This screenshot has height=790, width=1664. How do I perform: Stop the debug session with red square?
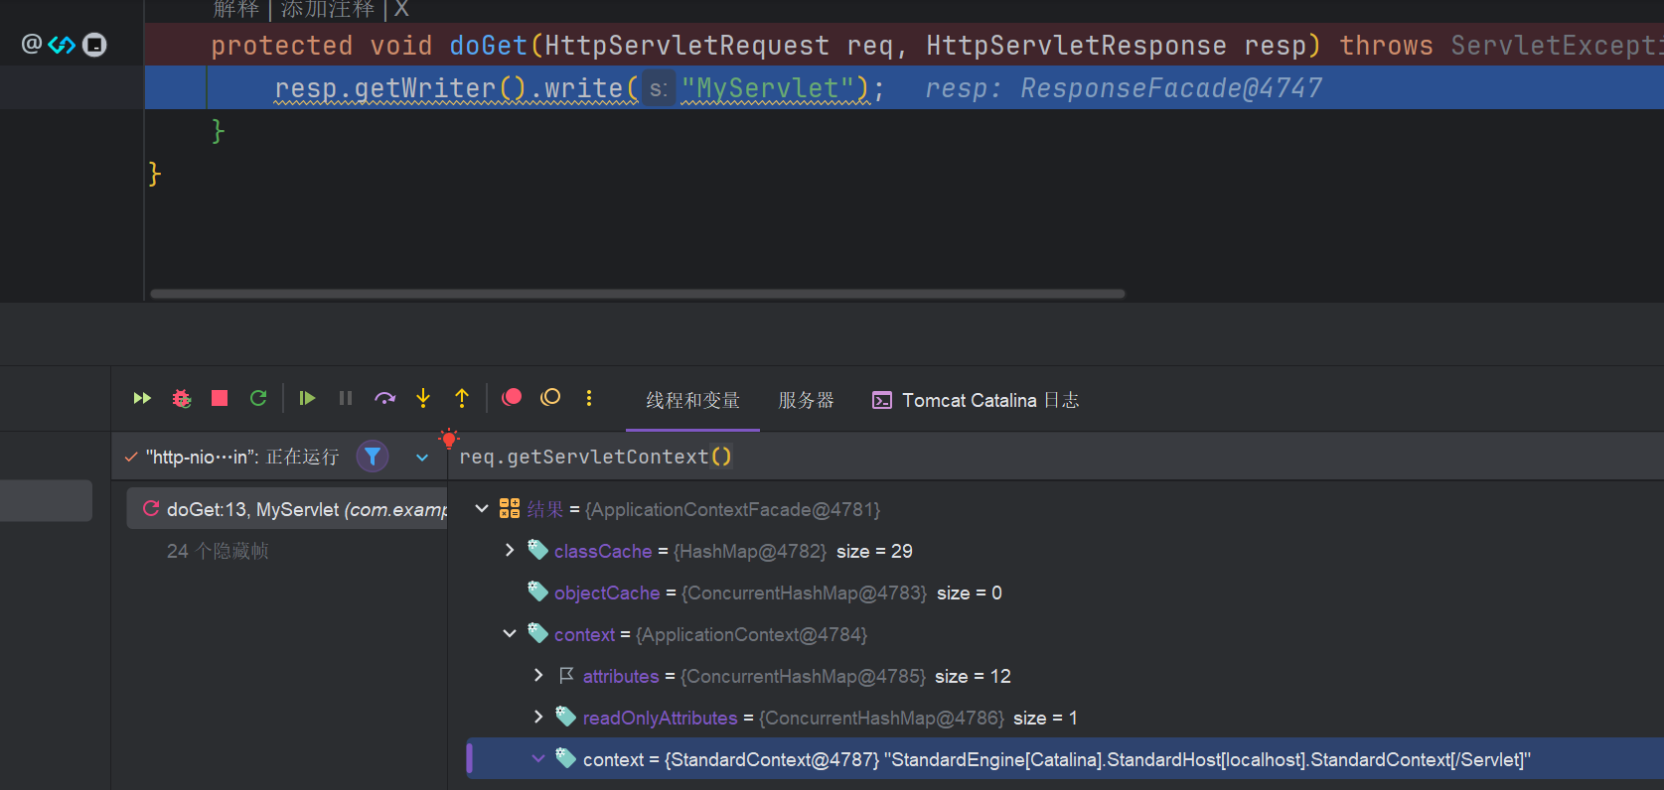pos(220,398)
